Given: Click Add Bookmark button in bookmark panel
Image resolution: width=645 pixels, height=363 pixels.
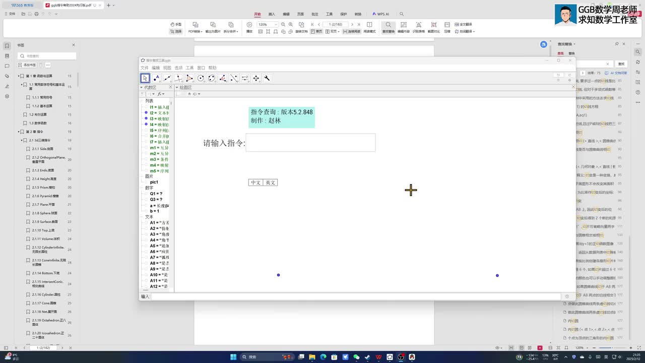Looking at the screenshot, I should click(x=27, y=65).
